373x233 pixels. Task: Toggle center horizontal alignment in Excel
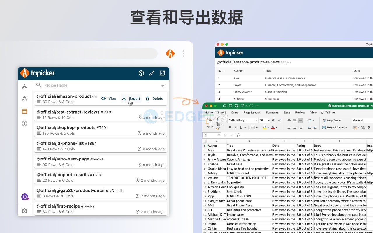point(295,127)
